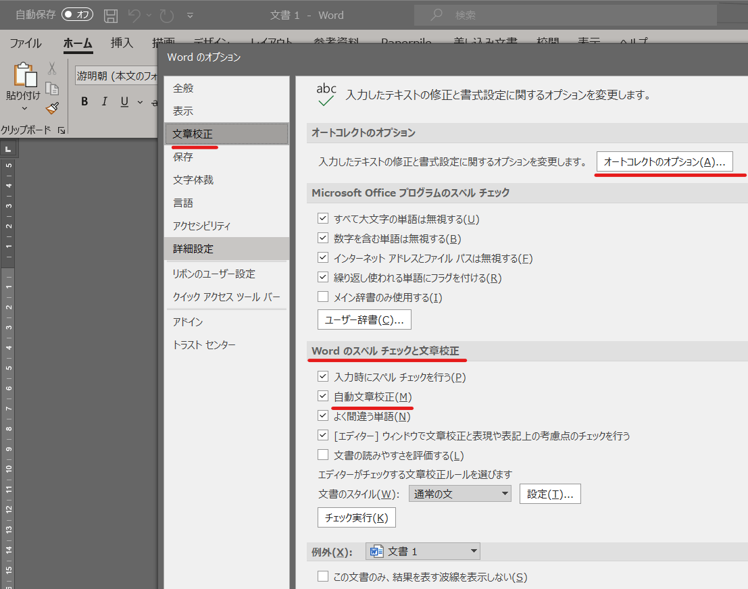Open the 文書のスタイル dropdown
This screenshot has width=748, height=589.
click(x=460, y=494)
